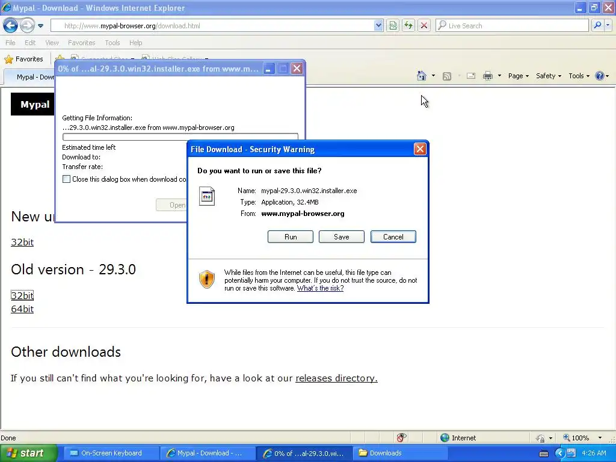Open the releases directory link
Viewport: 616px width, 462px height.
pyautogui.click(x=336, y=378)
